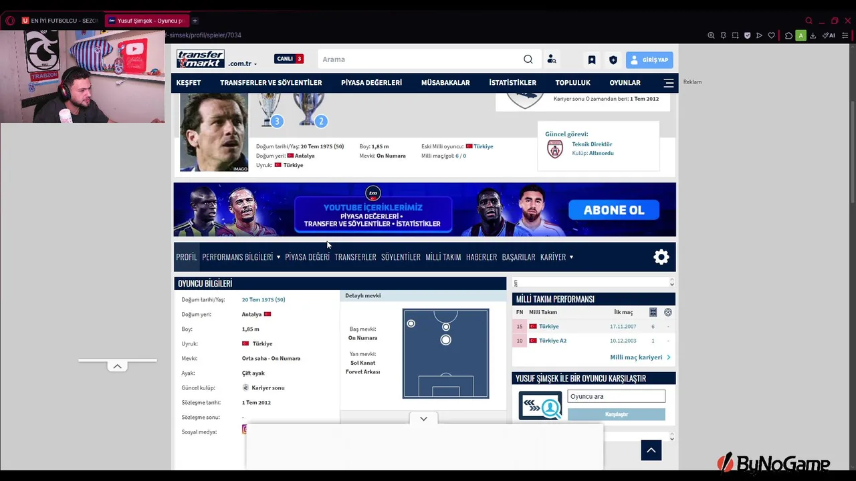Viewport: 856px width, 481px height.
Task: Open Teknik Direktör link
Action: (592, 144)
